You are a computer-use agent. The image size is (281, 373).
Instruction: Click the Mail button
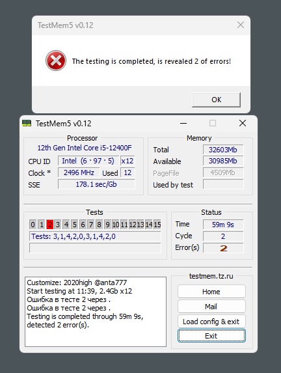(x=211, y=307)
